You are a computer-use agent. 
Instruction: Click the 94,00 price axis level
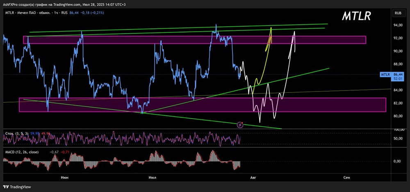tap(399, 25)
